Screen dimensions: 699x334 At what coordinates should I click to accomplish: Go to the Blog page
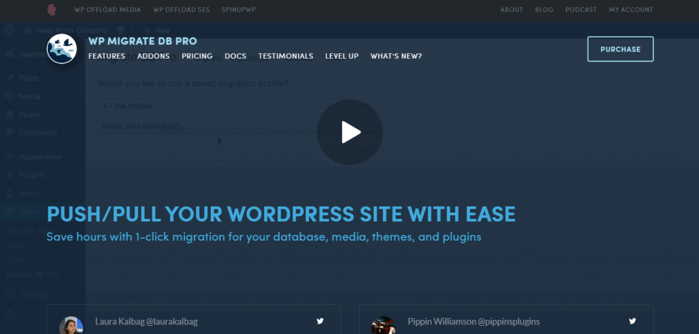coord(544,10)
